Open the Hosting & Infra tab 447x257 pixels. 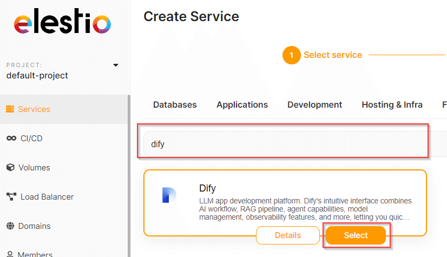click(392, 105)
